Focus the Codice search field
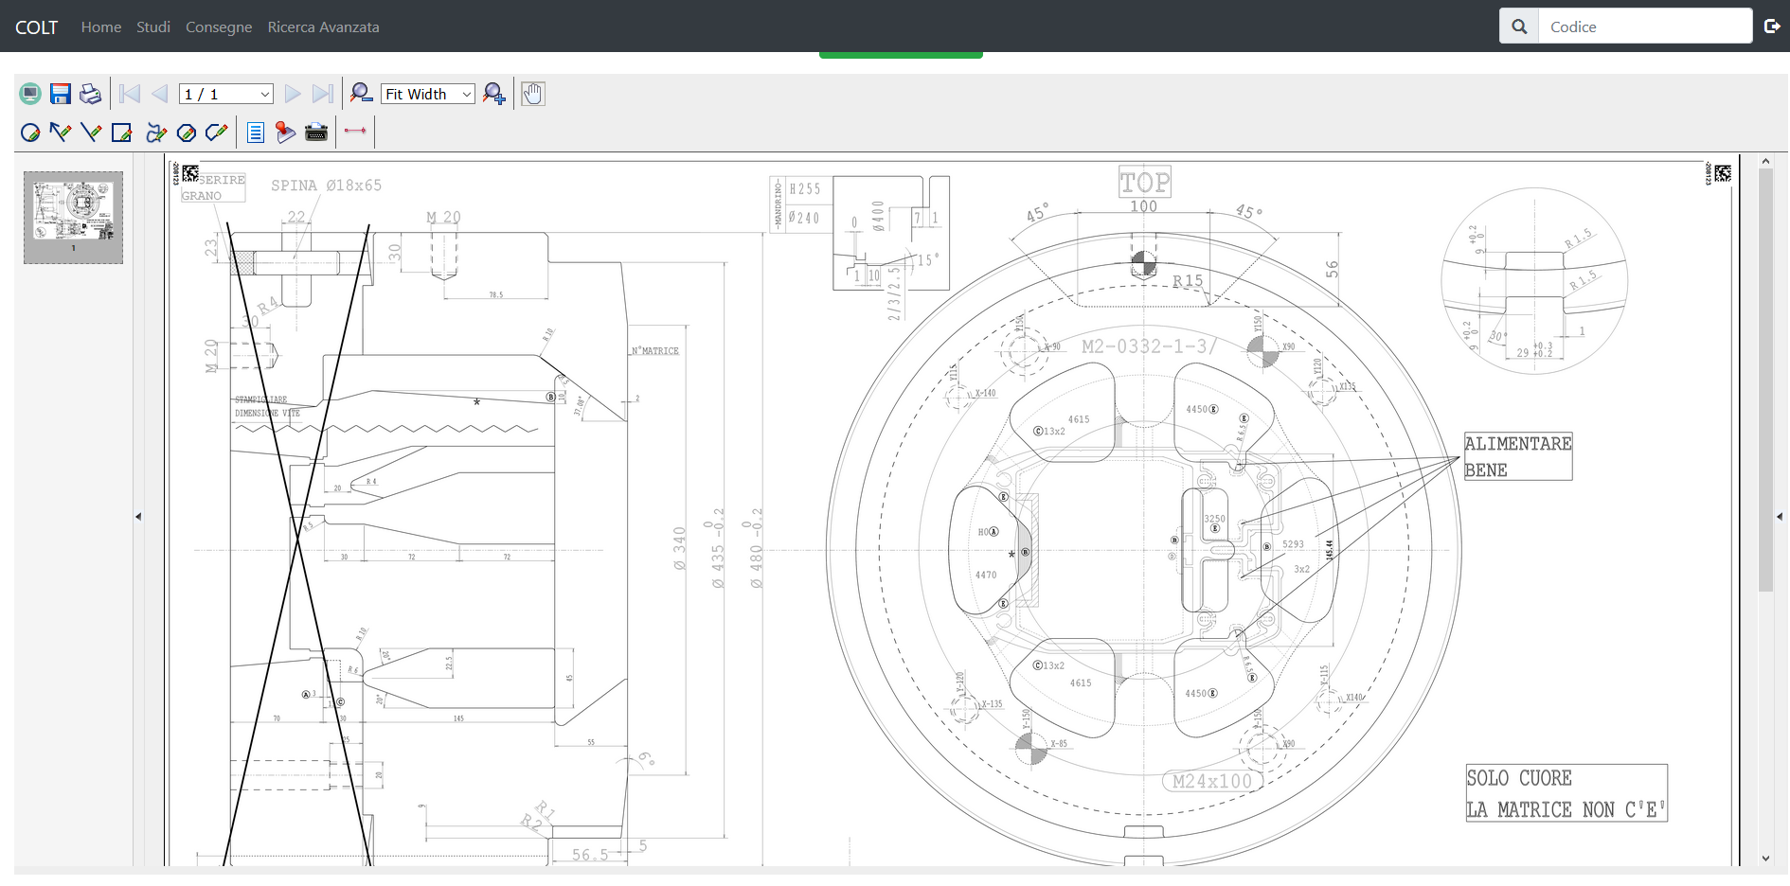 [x=1645, y=27]
